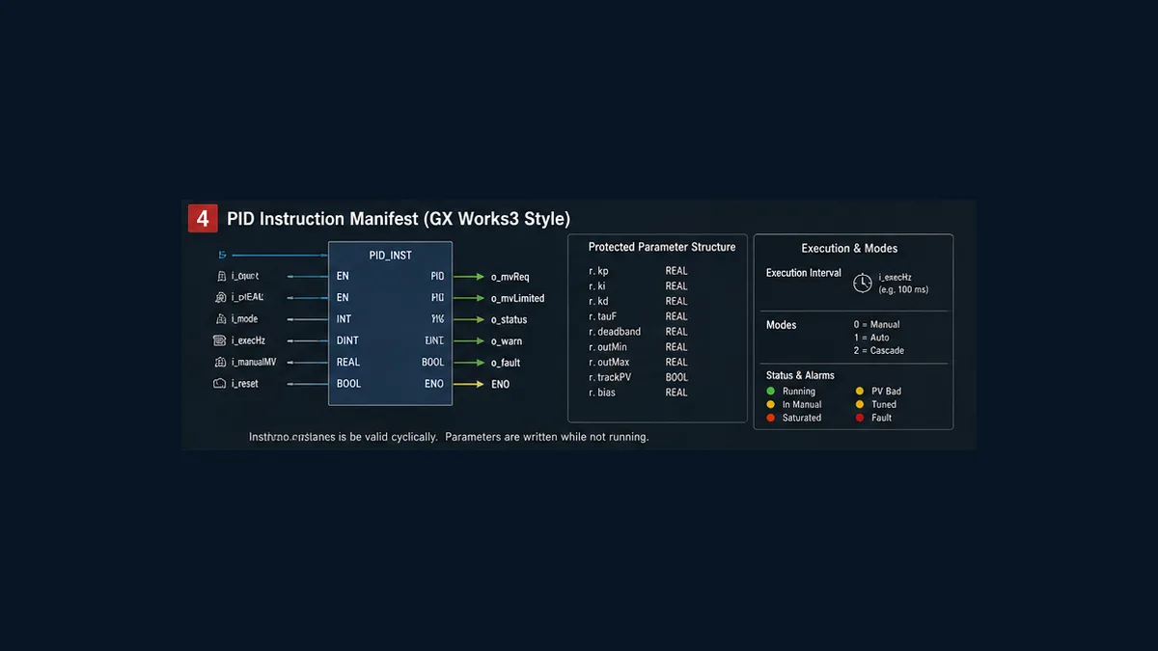Click the REAL input pin in PID_INST block

348,362
